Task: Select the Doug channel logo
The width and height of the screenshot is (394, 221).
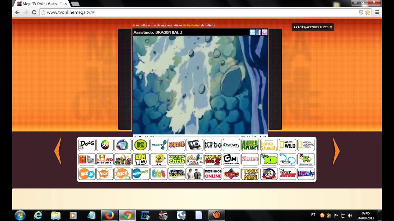Action: (x=87, y=145)
